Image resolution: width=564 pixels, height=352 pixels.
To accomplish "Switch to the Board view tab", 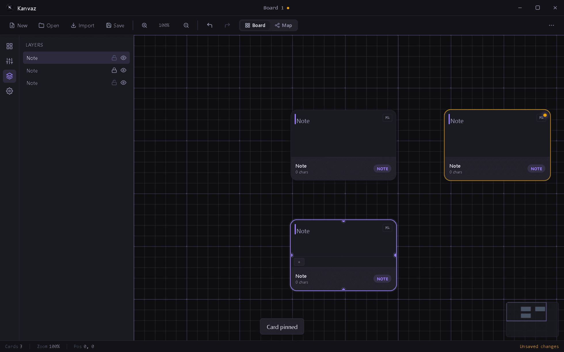I will pyautogui.click(x=255, y=25).
